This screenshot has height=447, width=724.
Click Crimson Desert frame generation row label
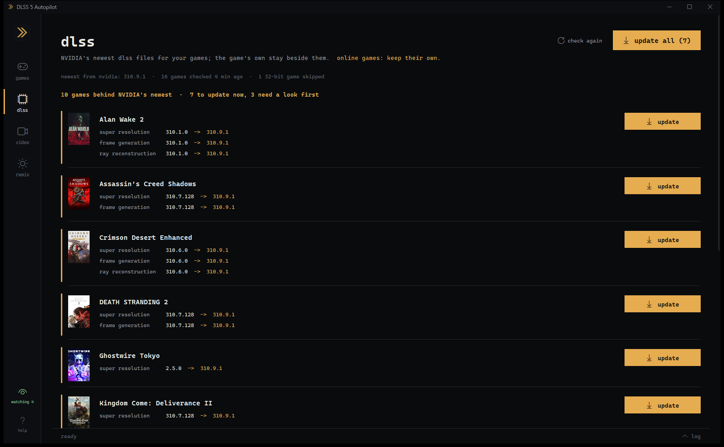125,261
